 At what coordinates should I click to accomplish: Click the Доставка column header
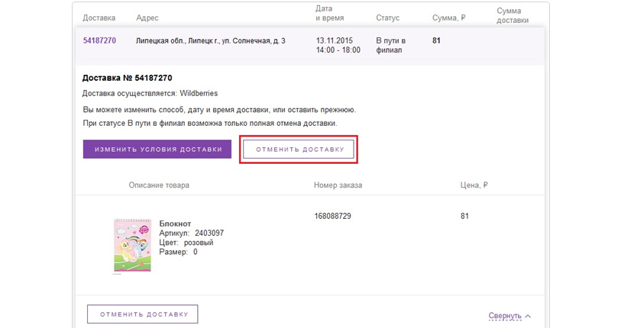98,18
